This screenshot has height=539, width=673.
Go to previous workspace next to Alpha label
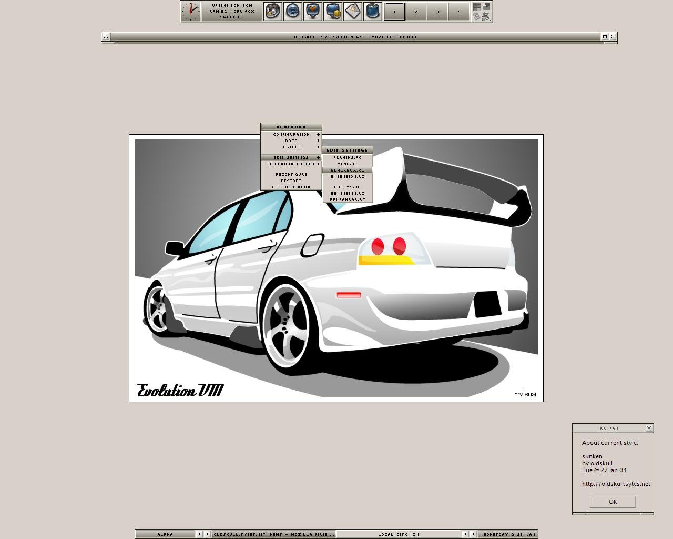[x=199, y=534]
